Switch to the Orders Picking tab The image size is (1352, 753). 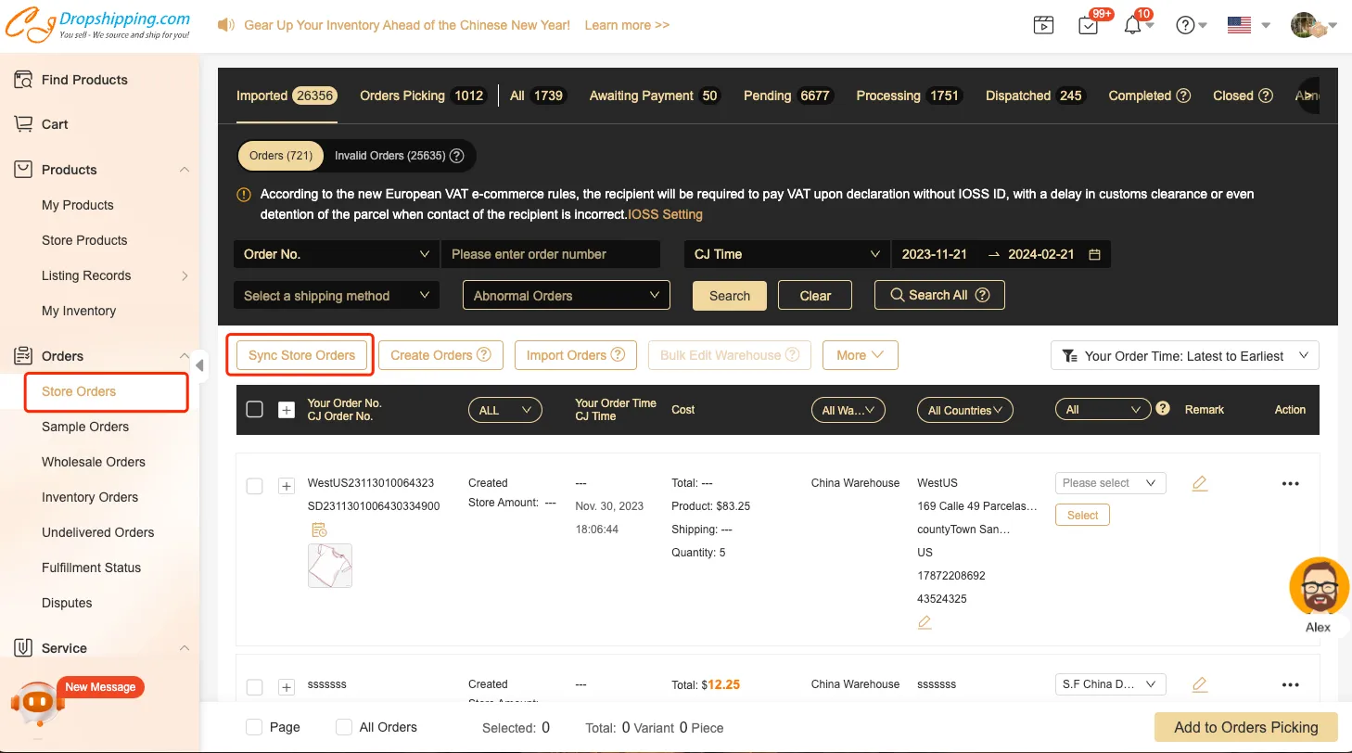tap(422, 96)
